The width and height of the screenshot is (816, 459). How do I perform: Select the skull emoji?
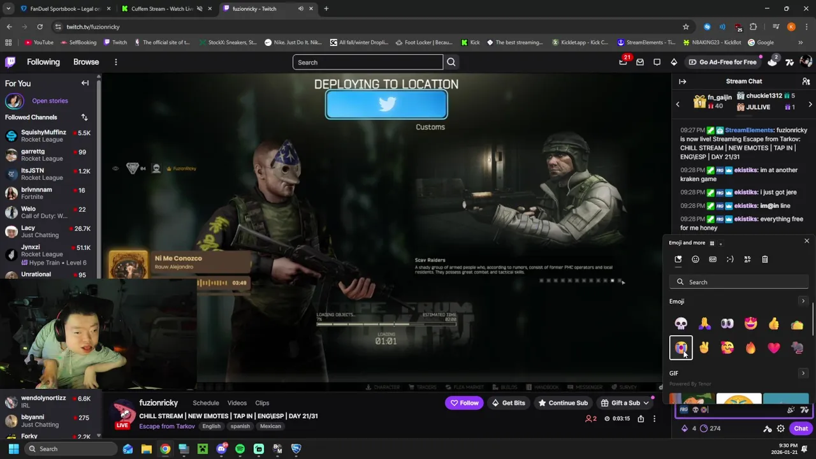[681, 324]
